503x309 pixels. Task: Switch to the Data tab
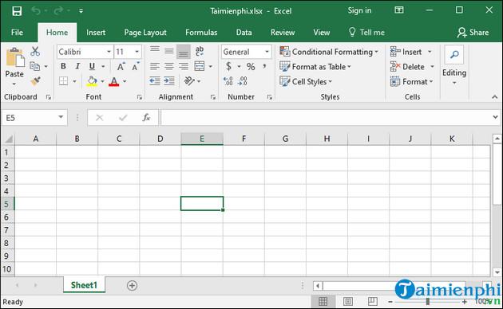(244, 33)
